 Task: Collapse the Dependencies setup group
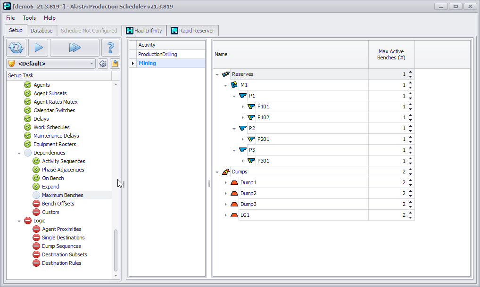coord(19,153)
